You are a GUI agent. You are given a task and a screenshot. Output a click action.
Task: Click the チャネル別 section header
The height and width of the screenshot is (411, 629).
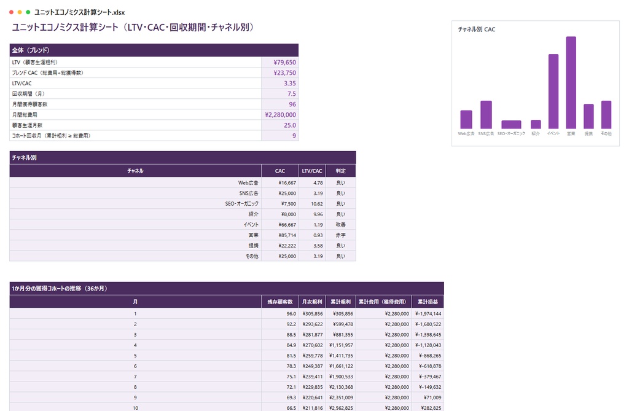tap(182, 158)
